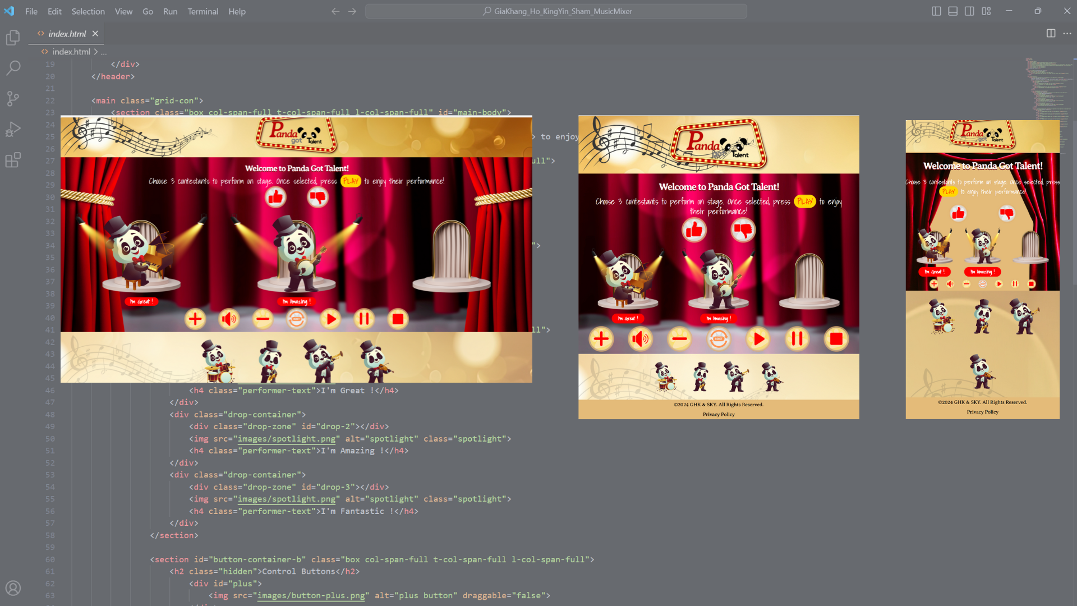Toggle the bottom panel visibility
Viewport: 1077px width, 606px height.
[952, 11]
